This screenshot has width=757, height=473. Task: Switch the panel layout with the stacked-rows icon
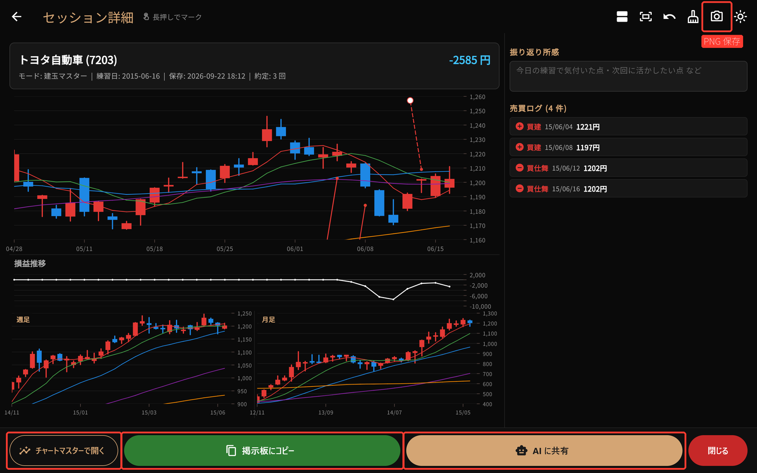tap(622, 17)
